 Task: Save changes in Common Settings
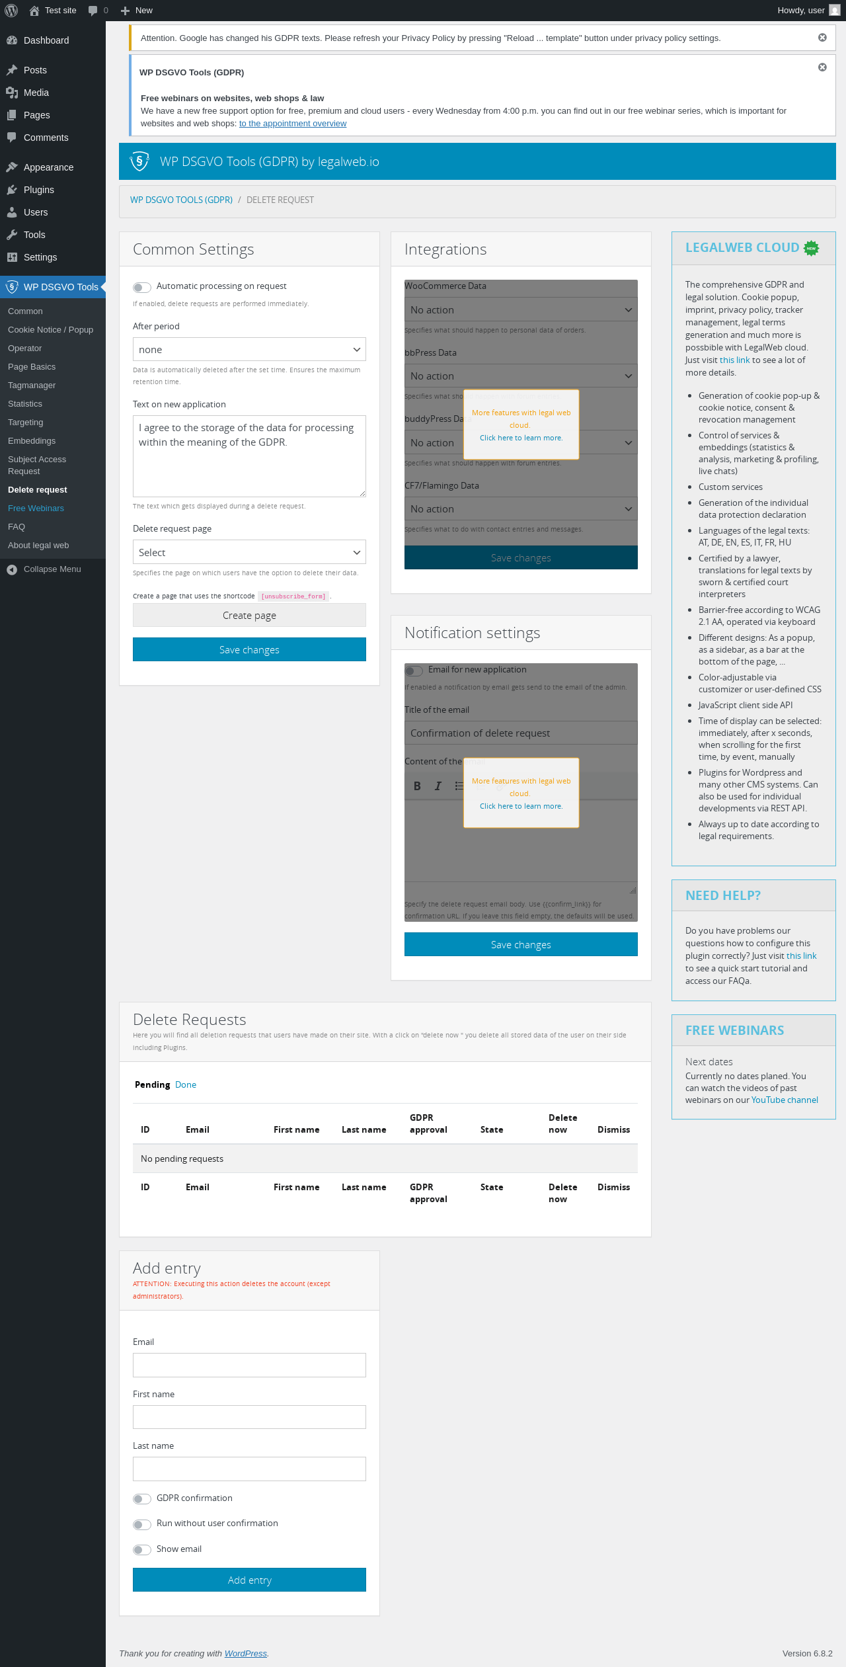tap(249, 649)
